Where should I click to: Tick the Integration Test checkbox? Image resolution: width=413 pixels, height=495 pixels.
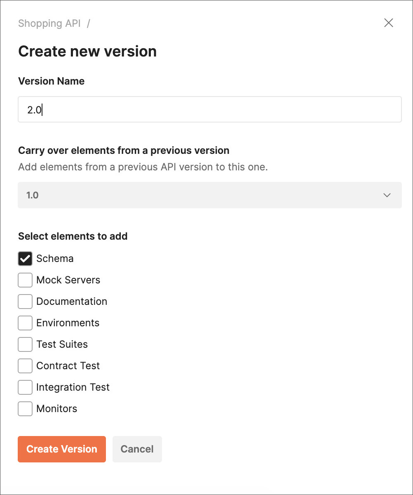click(25, 387)
